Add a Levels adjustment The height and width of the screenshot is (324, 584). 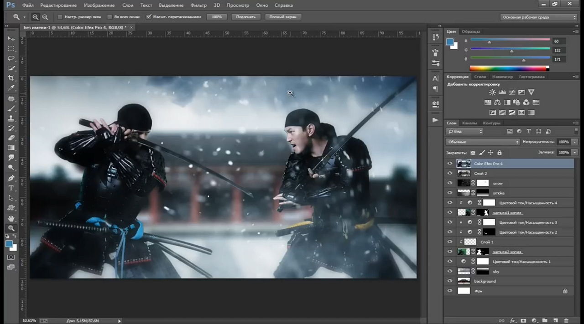pyautogui.click(x=502, y=92)
